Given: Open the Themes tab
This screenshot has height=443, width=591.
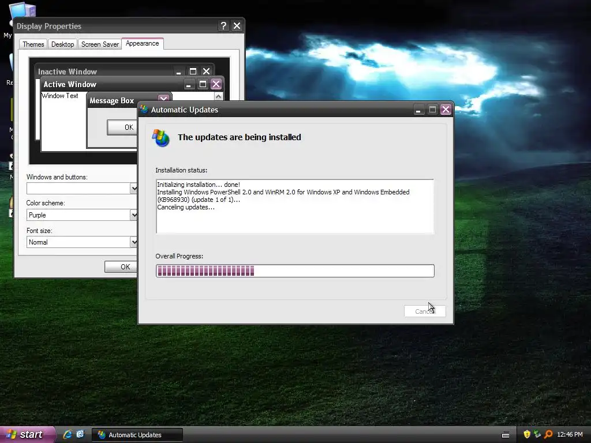Looking at the screenshot, I should coord(33,44).
